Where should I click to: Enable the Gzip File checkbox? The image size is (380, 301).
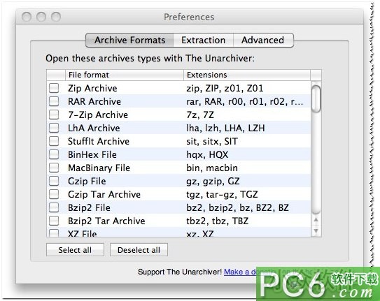(x=54, y=181)
